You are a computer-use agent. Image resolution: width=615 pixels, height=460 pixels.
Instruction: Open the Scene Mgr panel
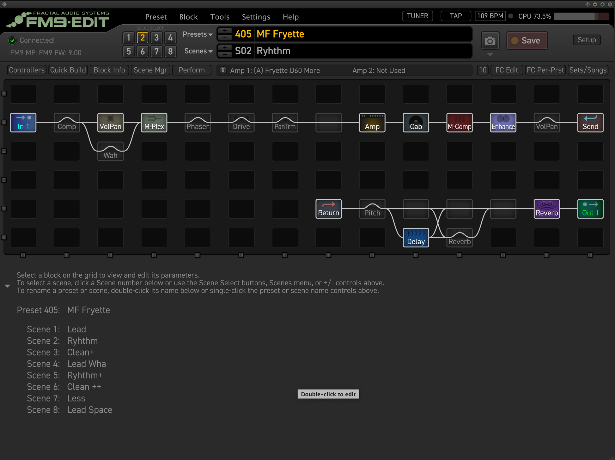click(150, 70)
